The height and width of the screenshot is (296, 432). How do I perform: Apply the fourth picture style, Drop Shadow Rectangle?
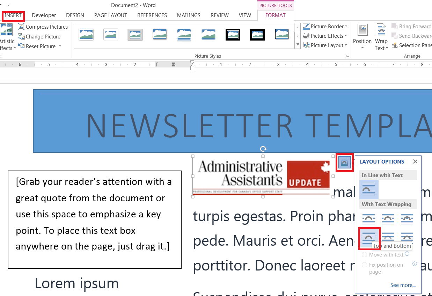[160, 34]
